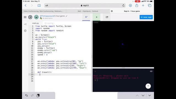Redo with the keyboard bar redo arrow

[x=32, y=95]
